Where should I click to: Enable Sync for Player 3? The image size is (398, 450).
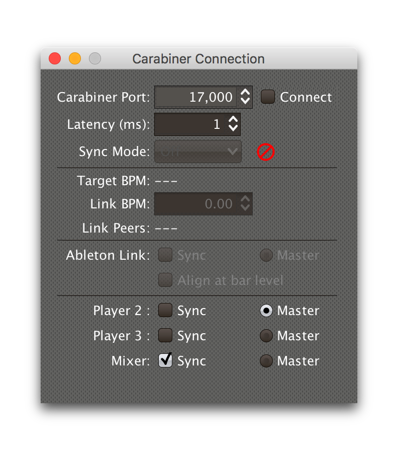coord(165,336)
